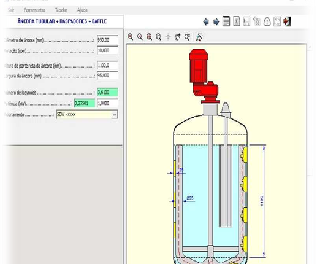Click the dynamic zoom plus/minus icon
The image size is (317, 264).
click(187, 37)
